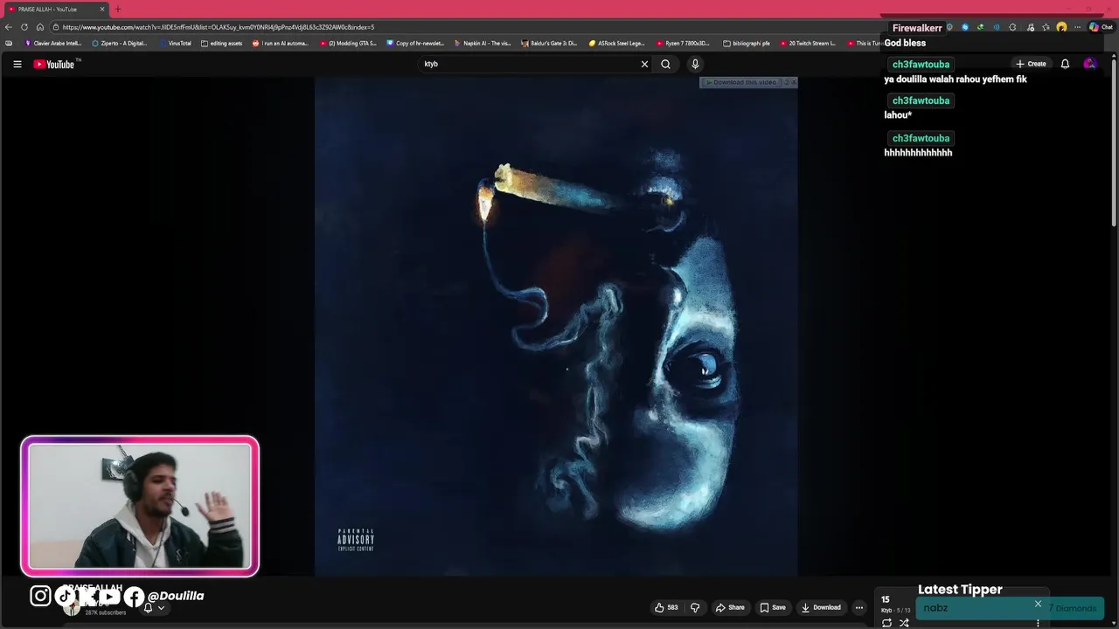
Task: Open the Ziperto - A Digital... bookmark
Action: click(x=120, y=43)
